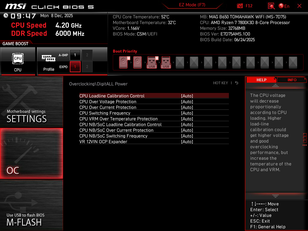Screen dimensions: 308x231
Task: Select the second hard disk boot device icon
Action: coord(137,62)
